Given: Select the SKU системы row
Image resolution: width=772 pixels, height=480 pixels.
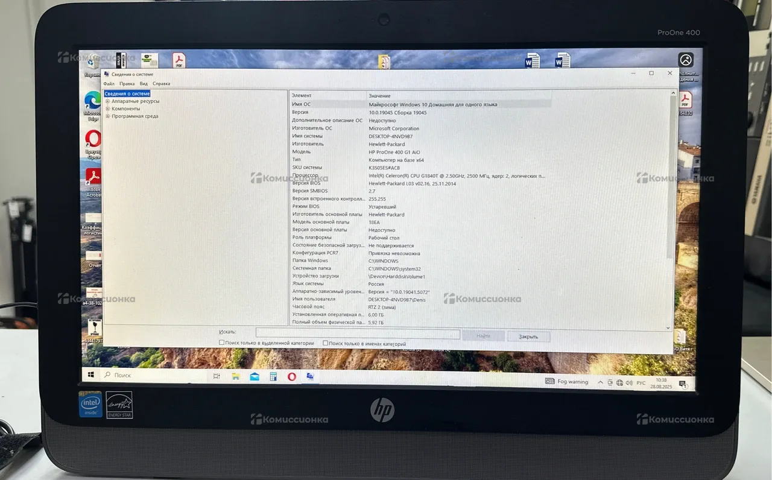Looking at the screenshot, I should (420, 168).
